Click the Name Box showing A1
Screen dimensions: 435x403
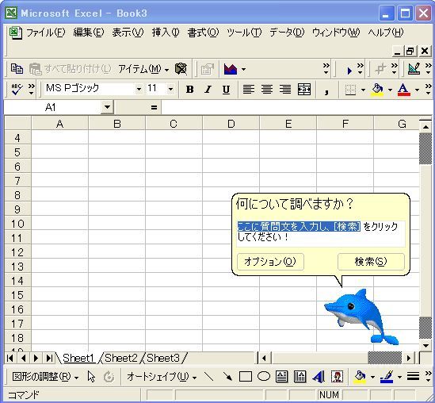[53, 107]
